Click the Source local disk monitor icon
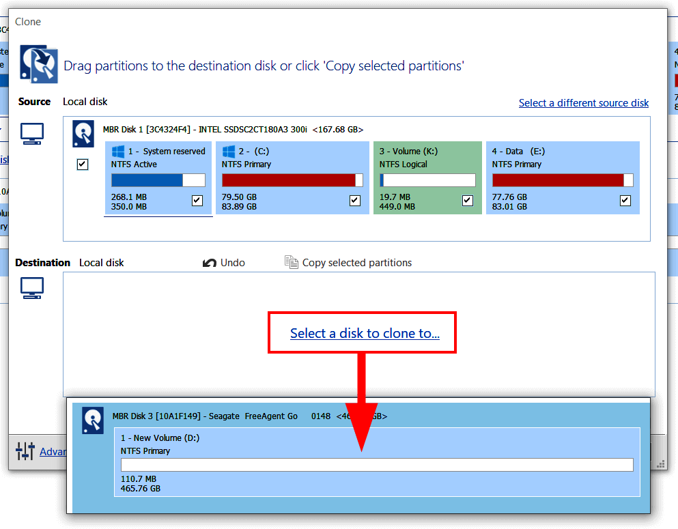678x529 pixels. 31,134
